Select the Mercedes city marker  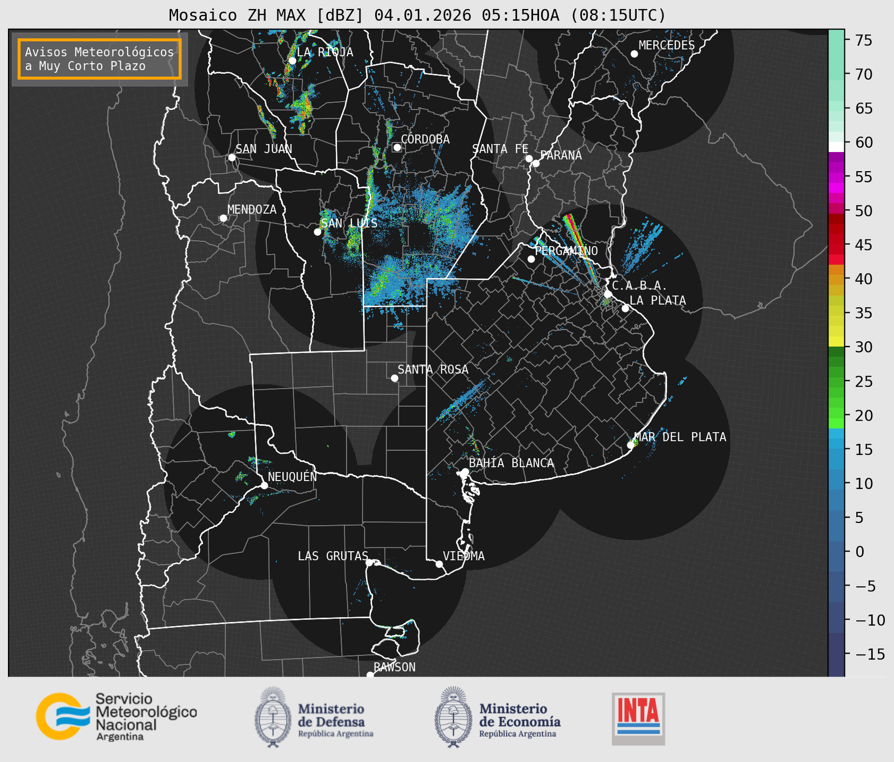point(634,54)
